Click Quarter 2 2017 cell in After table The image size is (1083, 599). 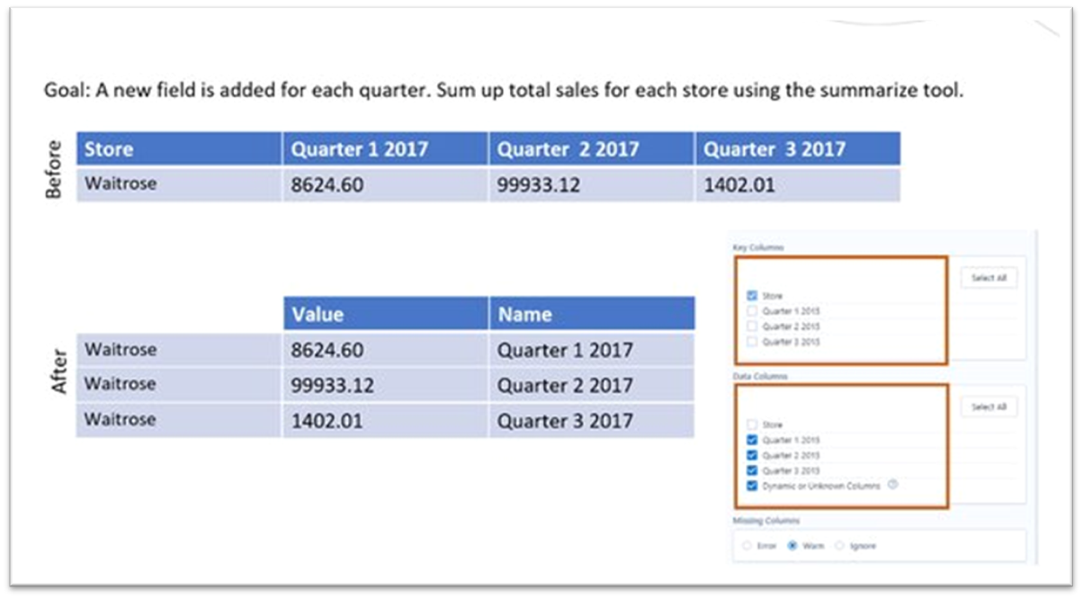pyautogui.click(x=591, y=384)
